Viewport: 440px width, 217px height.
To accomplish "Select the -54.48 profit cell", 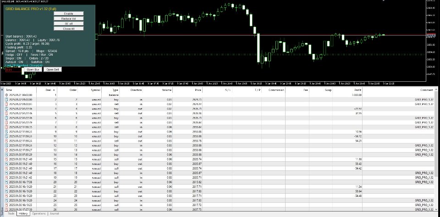I will click(347, 196).
